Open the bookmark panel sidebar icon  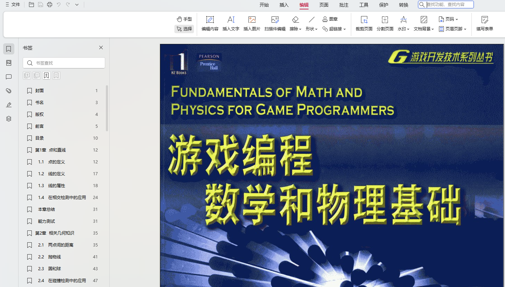pos(9,49)
